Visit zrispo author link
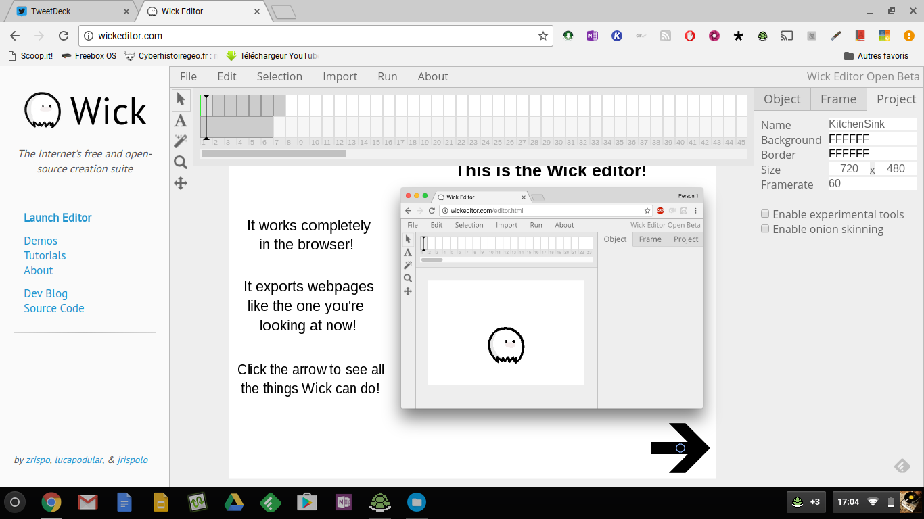The height and width of the screenshot is (519, 924). click(38, 460)
